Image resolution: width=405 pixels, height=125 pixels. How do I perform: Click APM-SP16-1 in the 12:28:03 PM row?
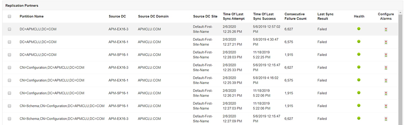[x=118, y=55]
